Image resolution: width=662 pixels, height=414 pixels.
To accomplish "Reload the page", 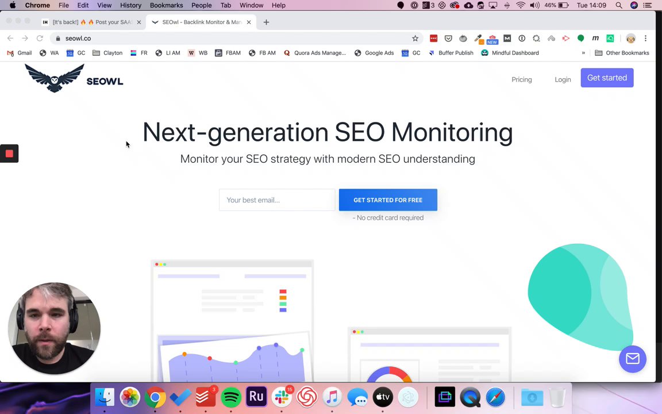I will click(40, 39).
